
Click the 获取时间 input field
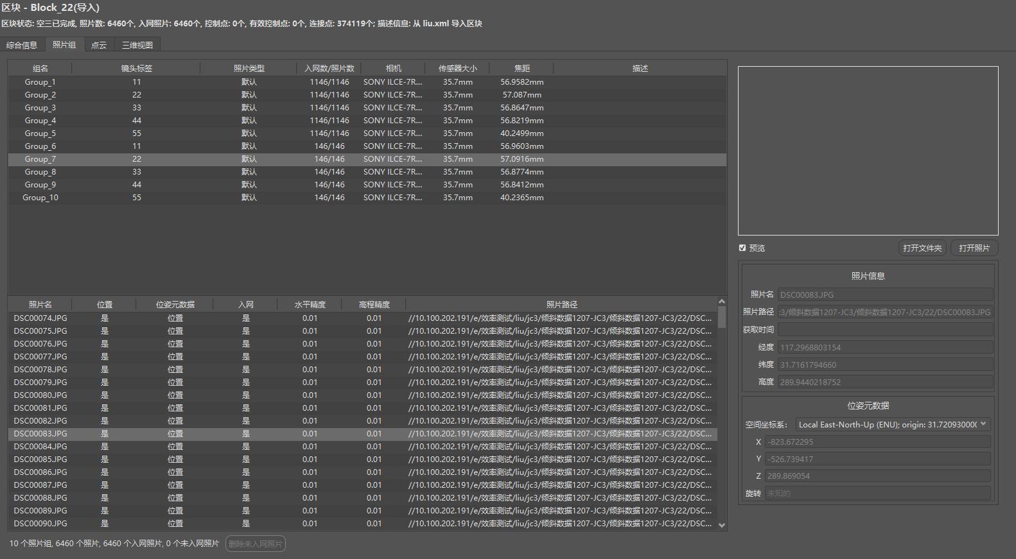[886, 329]
